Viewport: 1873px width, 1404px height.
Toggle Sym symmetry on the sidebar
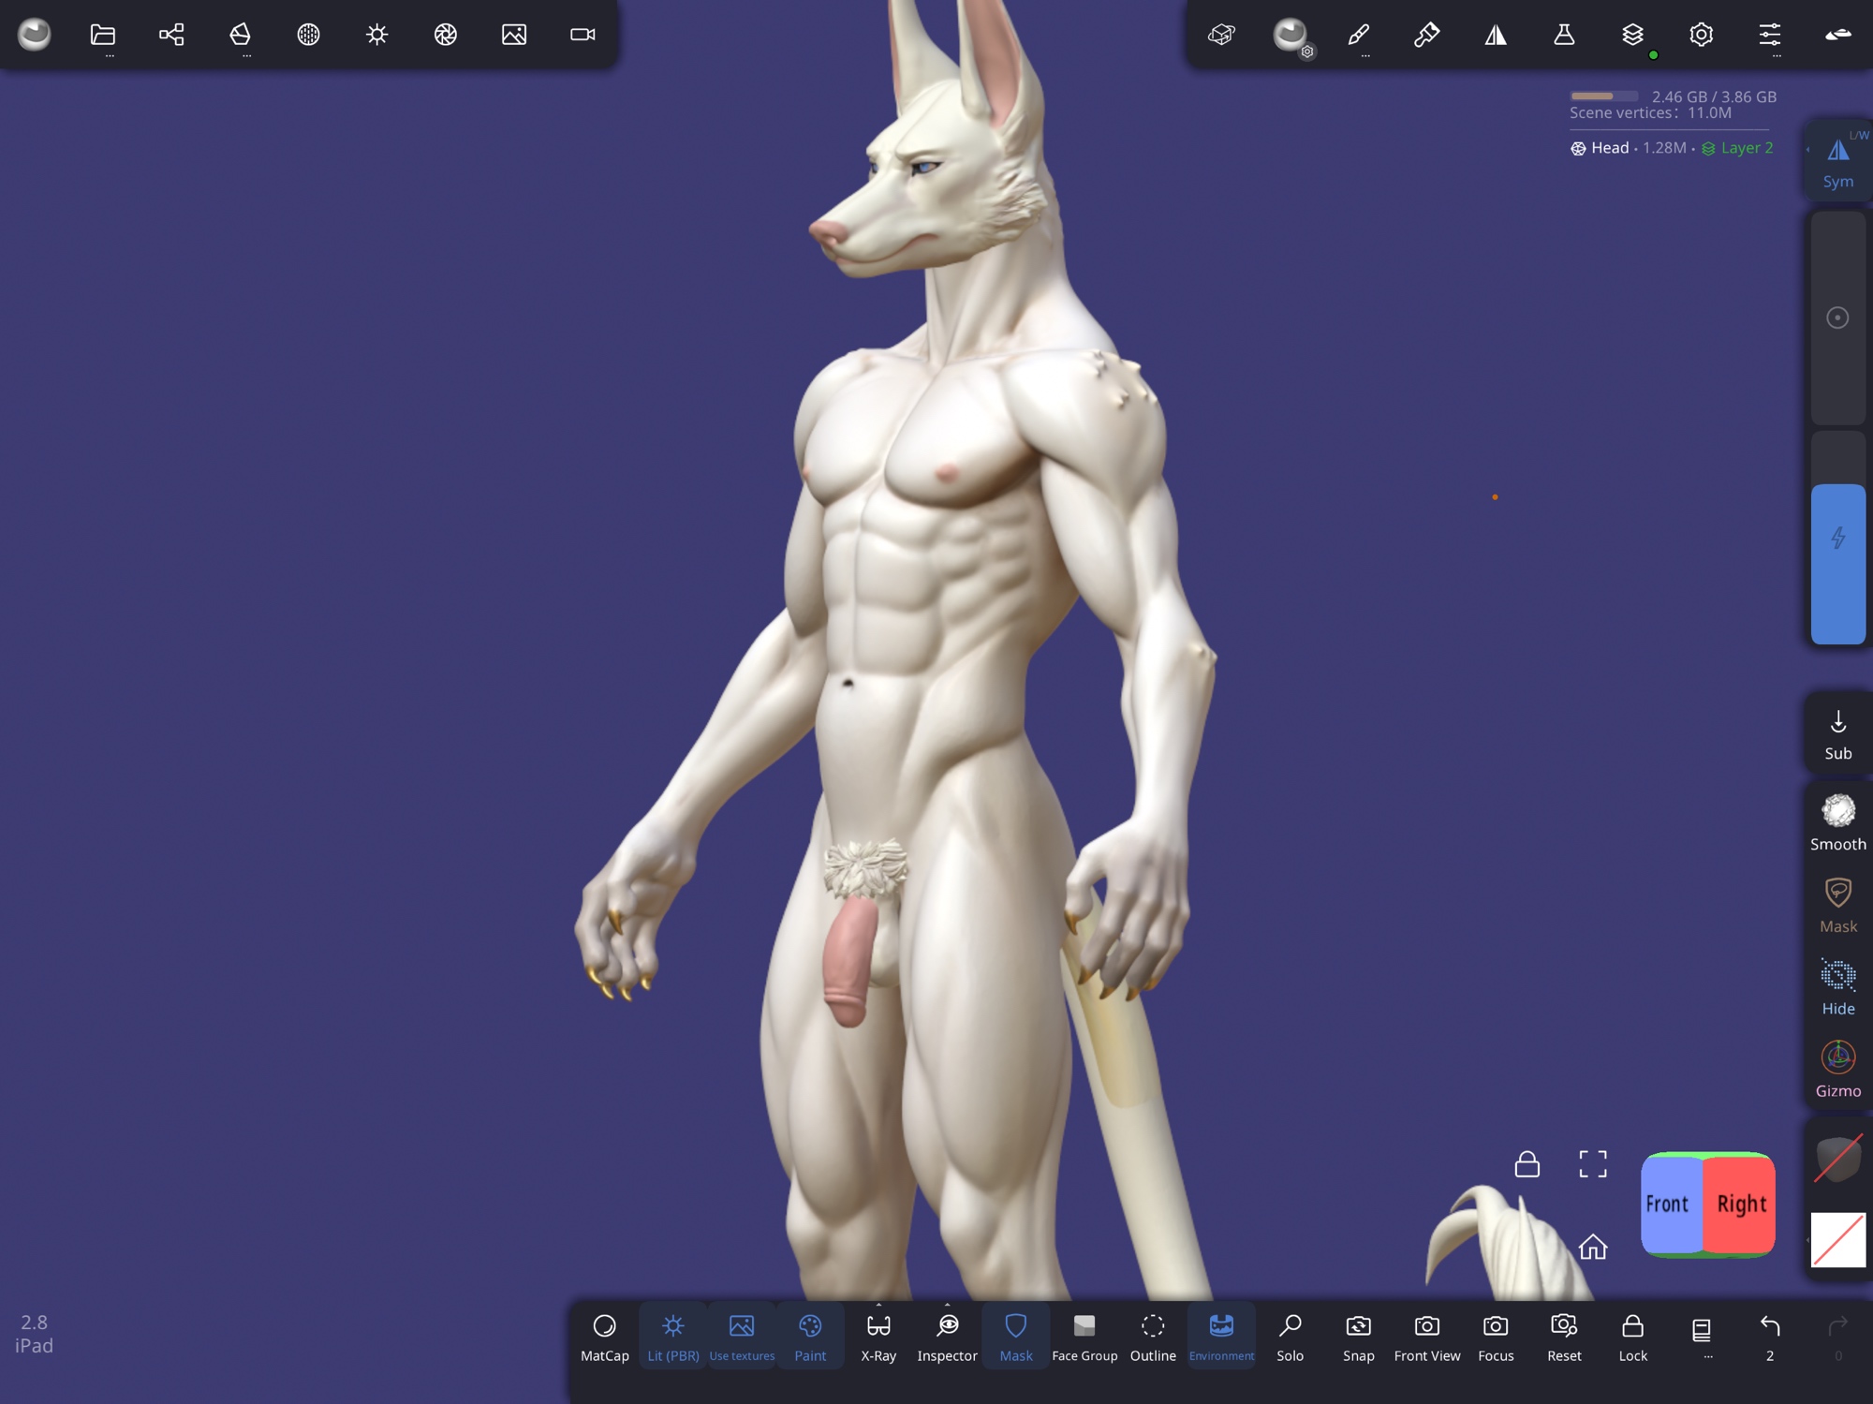pos(1837,161)
